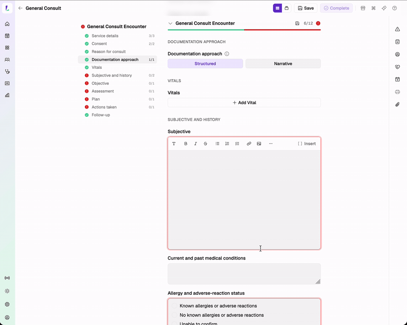Open the heart health icon in right panel
The image size is (407, 325).
tap(397, 67)
